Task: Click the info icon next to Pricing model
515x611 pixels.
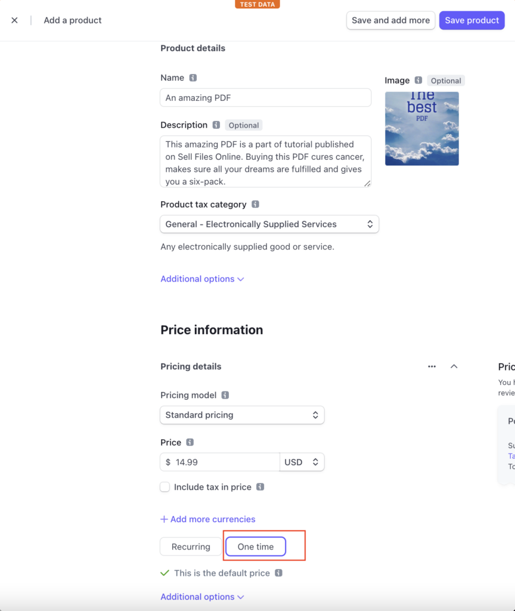Action: point(225,395)
